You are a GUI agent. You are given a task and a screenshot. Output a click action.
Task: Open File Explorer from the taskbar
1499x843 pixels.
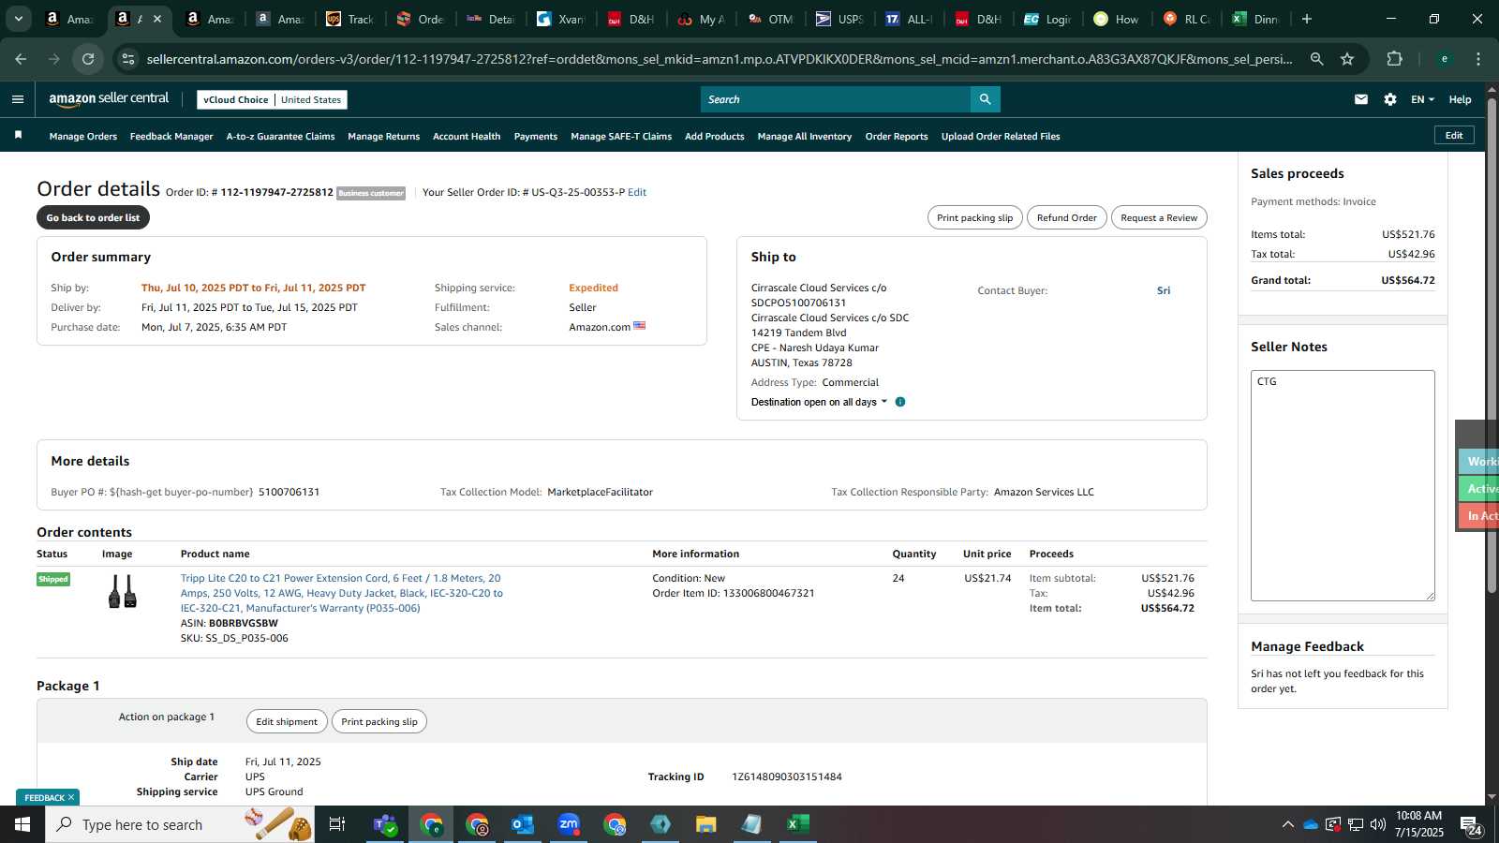[x=706, y=824]
